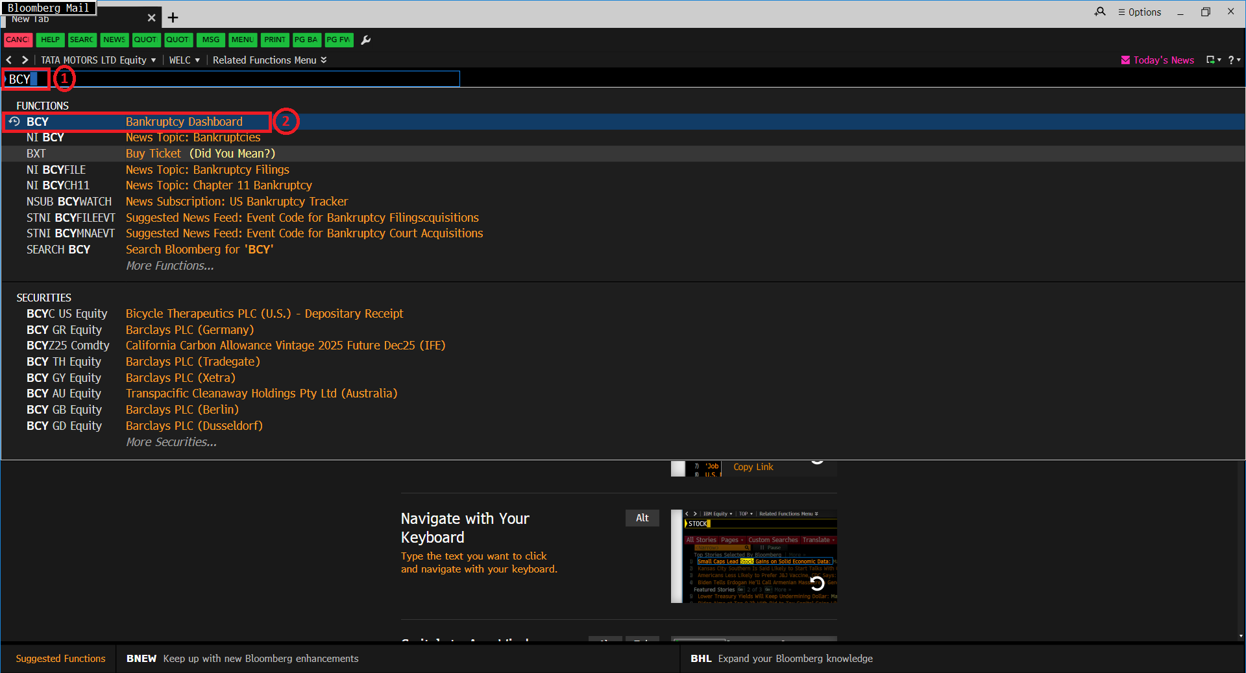The image size is (1246, 673).
Task: Click the PG FW page forward button
Action: click(x=339, y=40)
